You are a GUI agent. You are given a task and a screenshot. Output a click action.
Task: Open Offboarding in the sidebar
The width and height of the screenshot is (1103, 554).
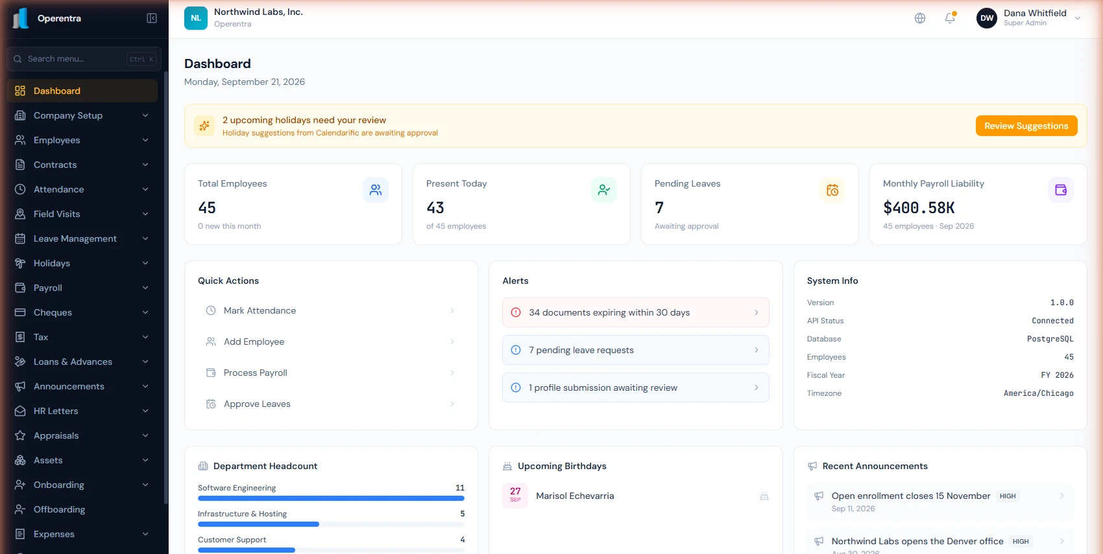pyautogui.click(x=82, y=509)
